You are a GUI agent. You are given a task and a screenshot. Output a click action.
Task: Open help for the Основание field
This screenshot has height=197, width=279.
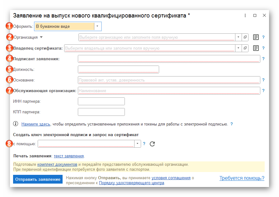(x=263, y=80)
